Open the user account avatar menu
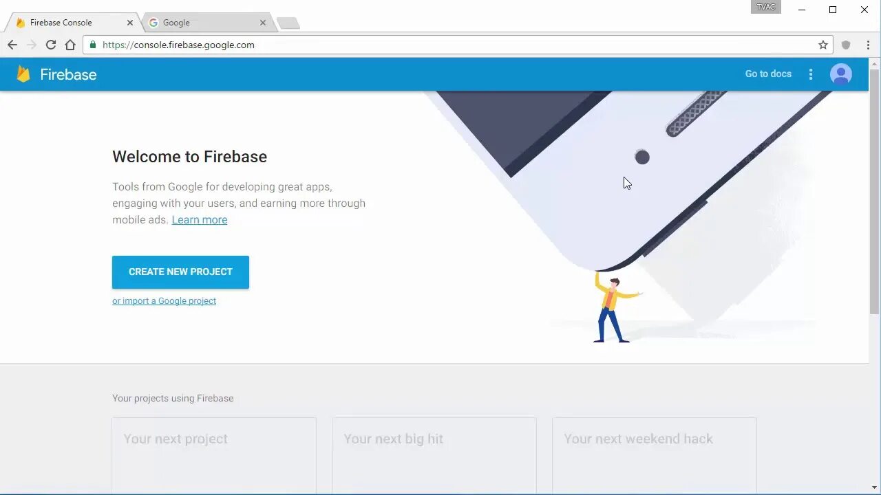 840,74
